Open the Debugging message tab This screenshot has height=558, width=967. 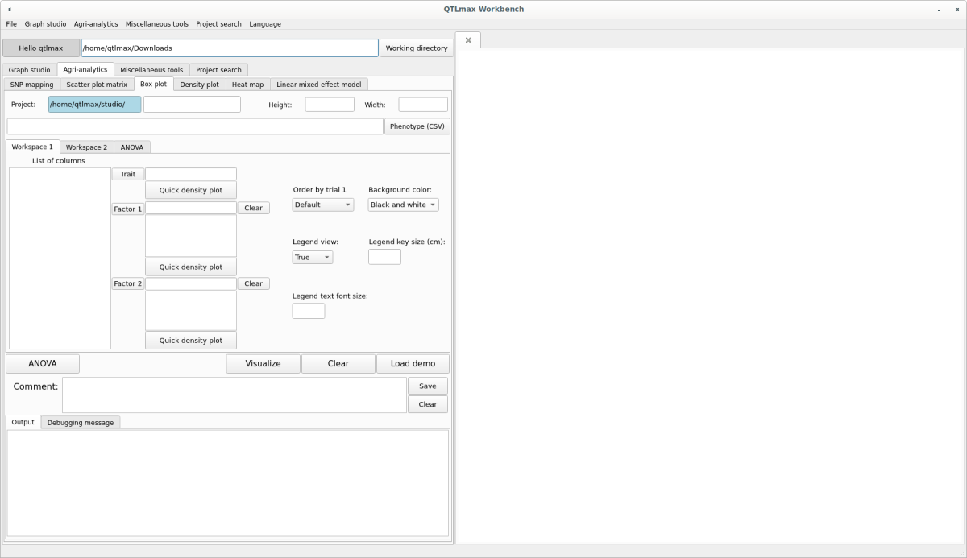(80, 423)
